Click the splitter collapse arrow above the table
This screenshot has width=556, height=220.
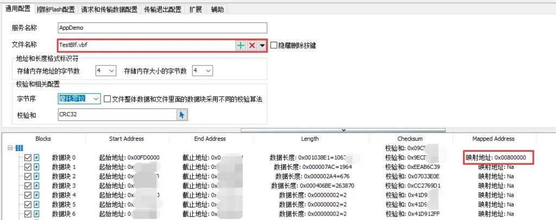pos(343,130)
